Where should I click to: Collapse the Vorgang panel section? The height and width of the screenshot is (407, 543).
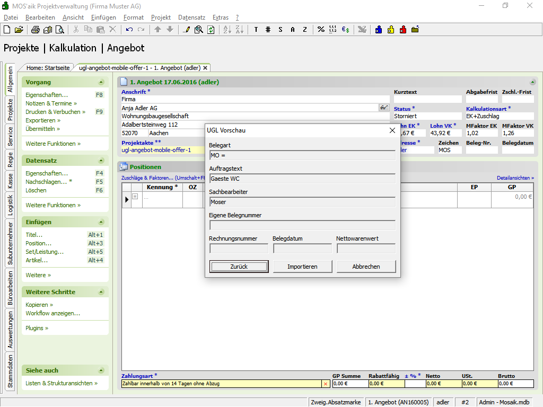101,82
